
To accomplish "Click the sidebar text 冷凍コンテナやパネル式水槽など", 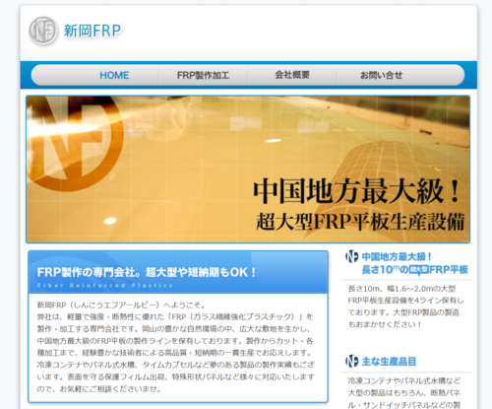I will click(x=404, y=380).
